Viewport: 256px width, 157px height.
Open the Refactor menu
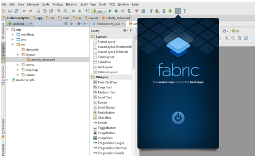tap(72, 4)
